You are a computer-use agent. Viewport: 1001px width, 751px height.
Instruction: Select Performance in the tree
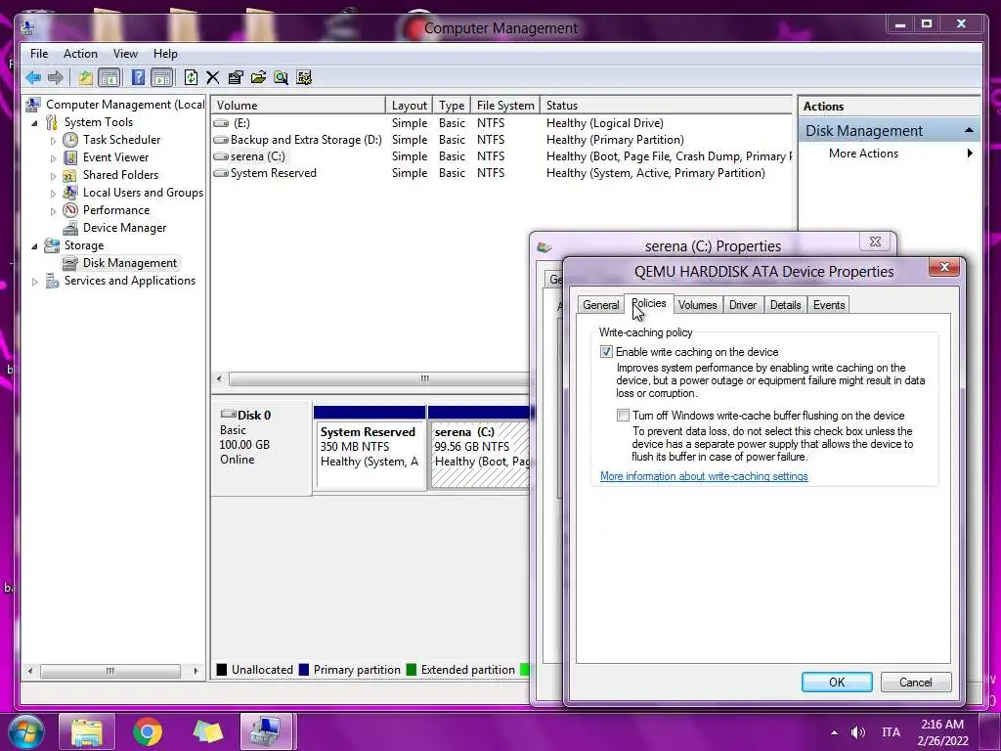tap(116, 210)
